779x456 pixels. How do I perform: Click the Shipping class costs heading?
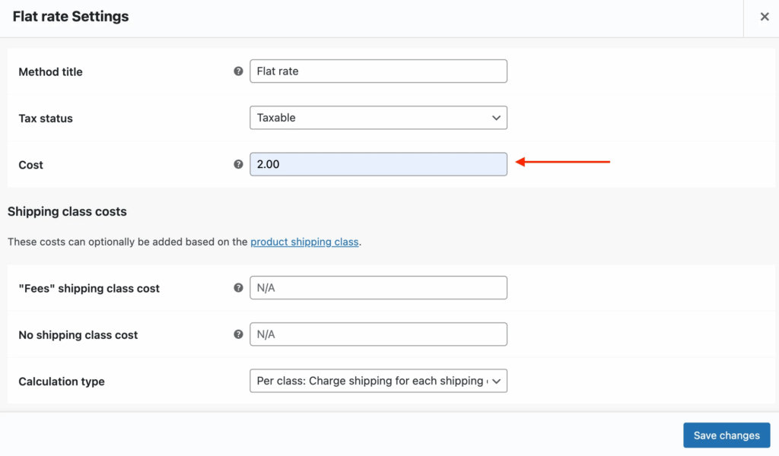point(67,211)
